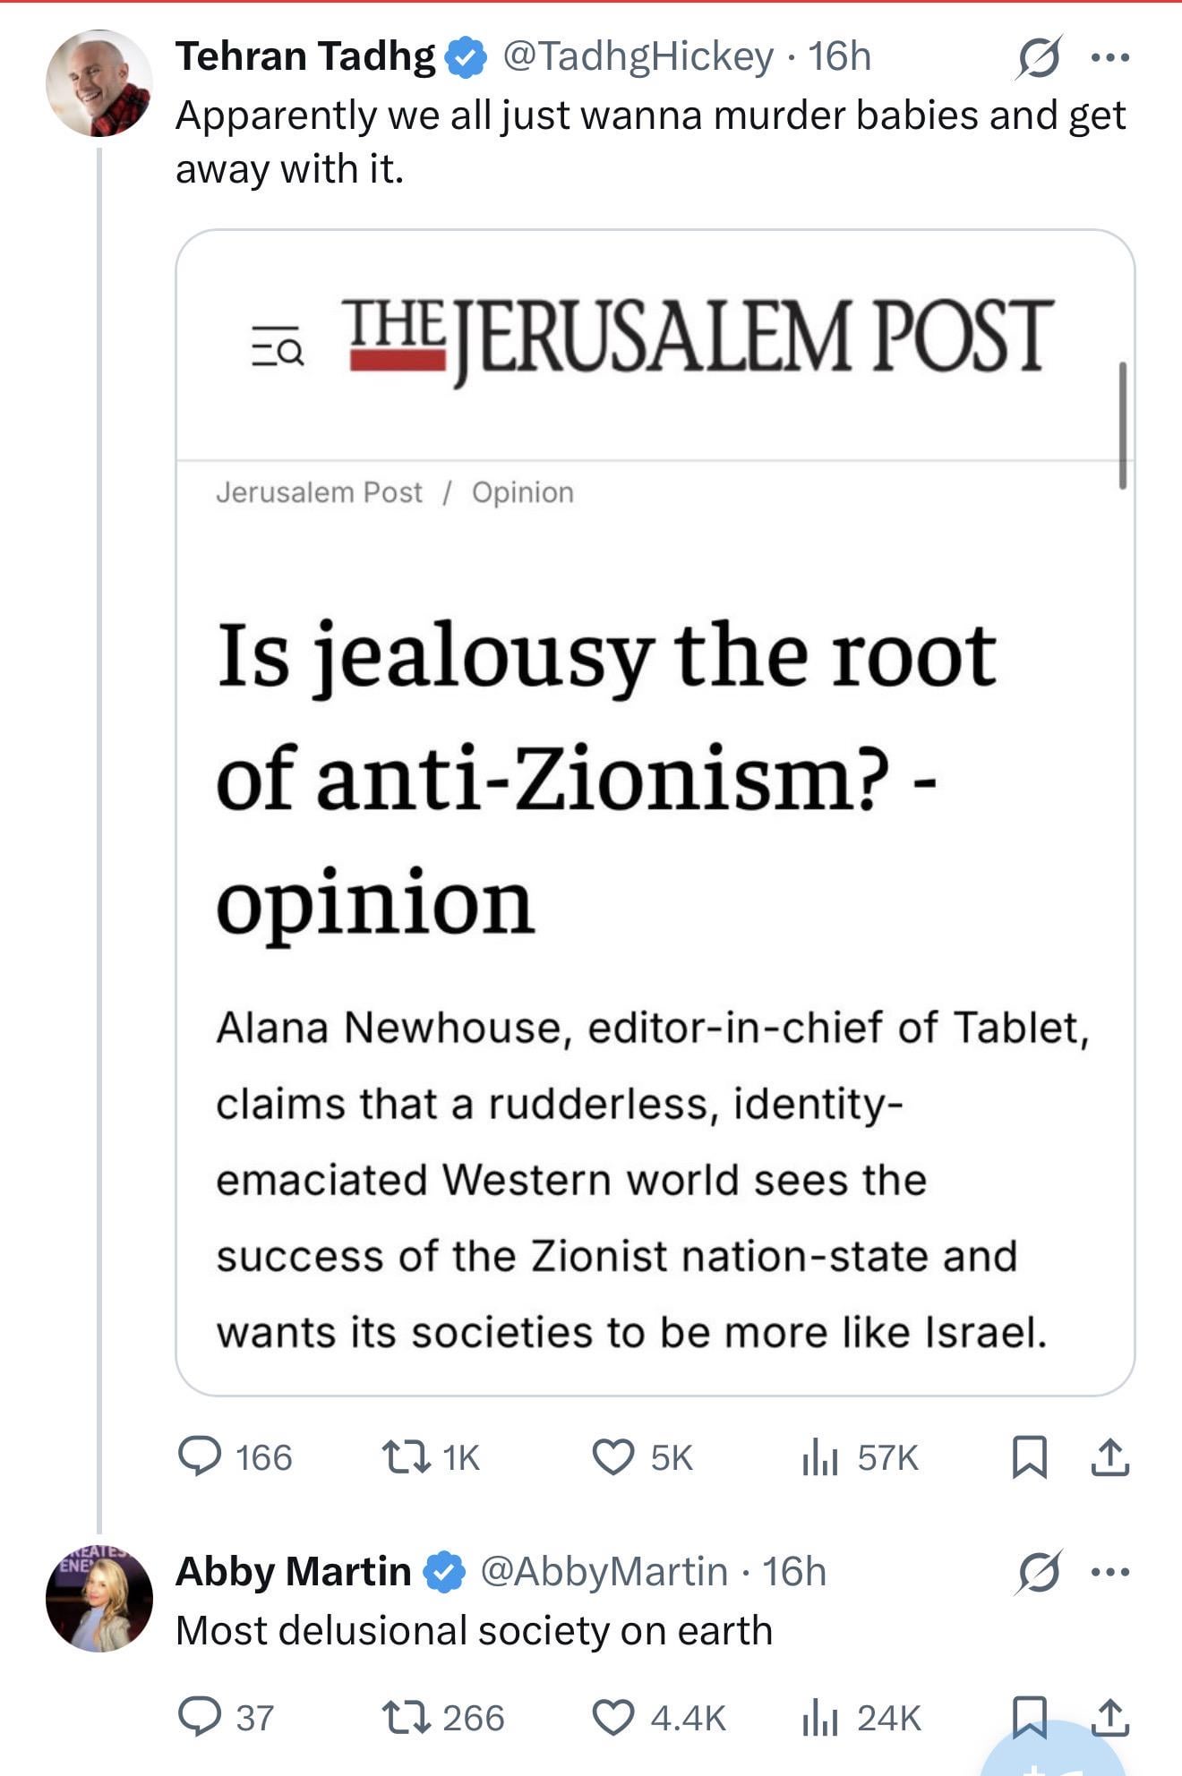The width and height of the screenshot is (1182, 1776).
Task: Open Grok icon on Tehran Tadhg's tweet
Action: 1039,58
